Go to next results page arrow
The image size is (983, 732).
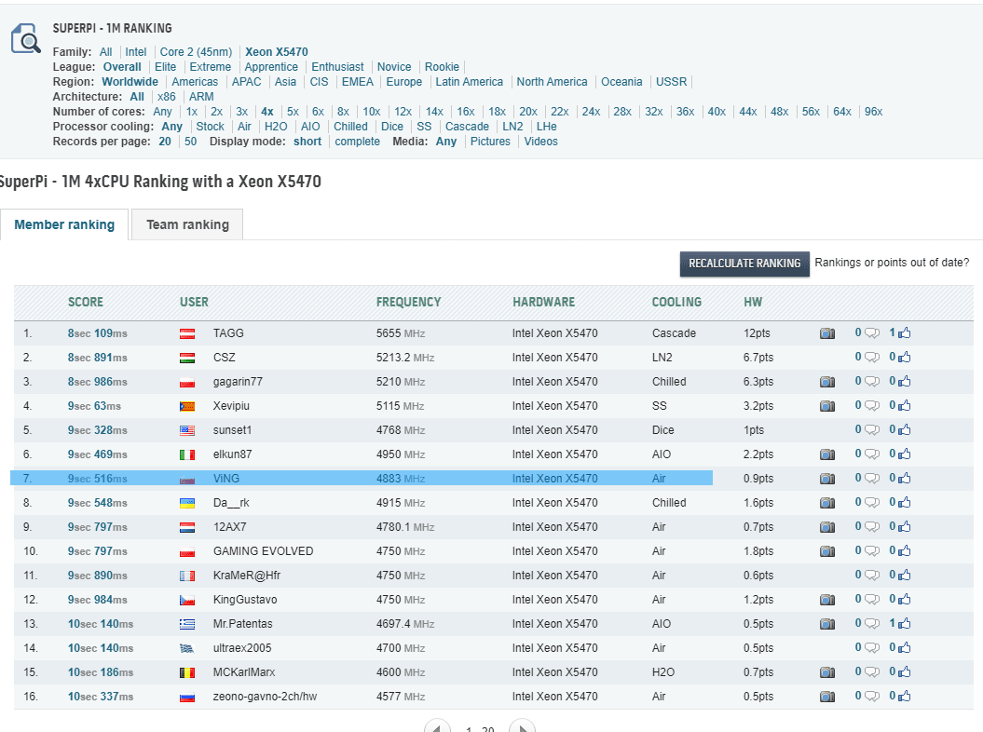point(522,727)
